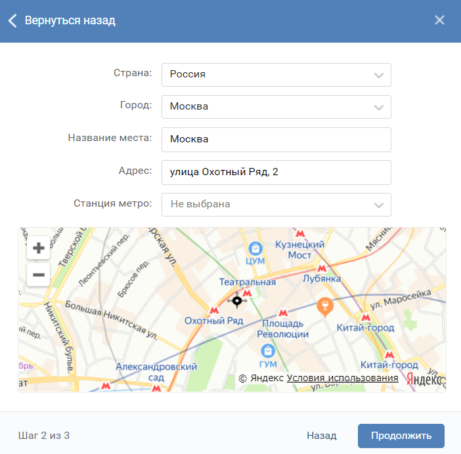461x454 pixels.
Task: Click the orange wine glass bar marker
Action: (x=325, y=306)
